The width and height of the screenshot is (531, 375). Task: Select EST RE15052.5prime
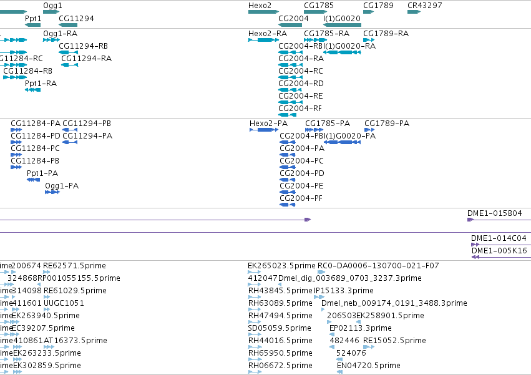[x=369, y=347]
